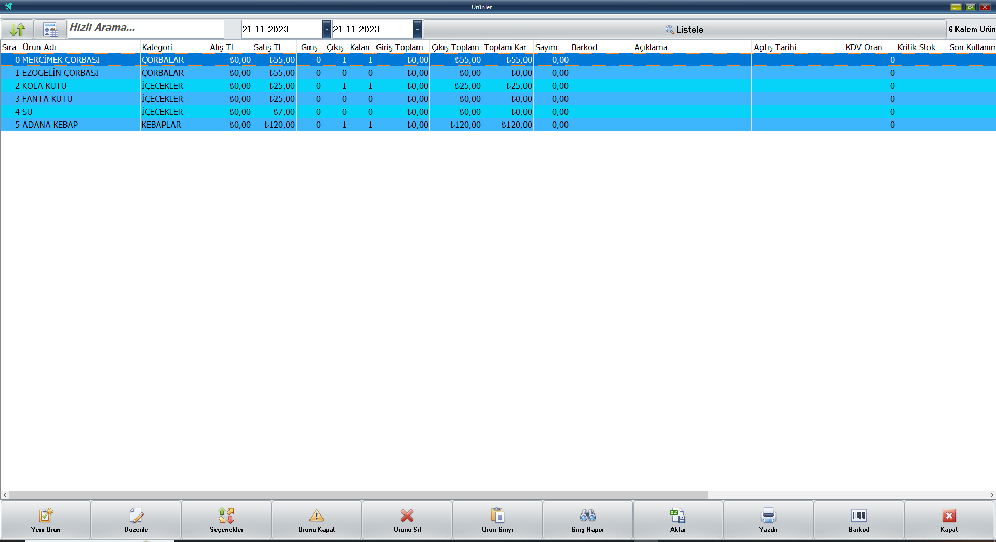Click the ₺120,00 sales price of ADANA KEBAP
The height and width of the screenshot is (542, 996).
click(274, 125)
